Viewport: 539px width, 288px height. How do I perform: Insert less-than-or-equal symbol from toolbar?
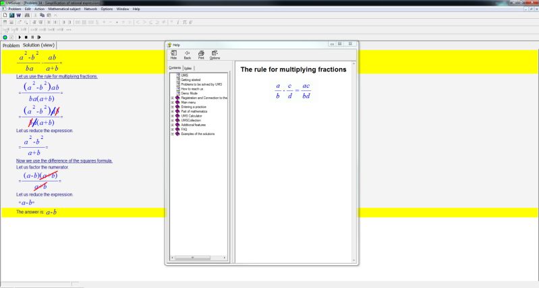pos(150,22)
